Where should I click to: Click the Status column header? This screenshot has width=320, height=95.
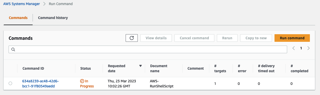coord(85,68)
